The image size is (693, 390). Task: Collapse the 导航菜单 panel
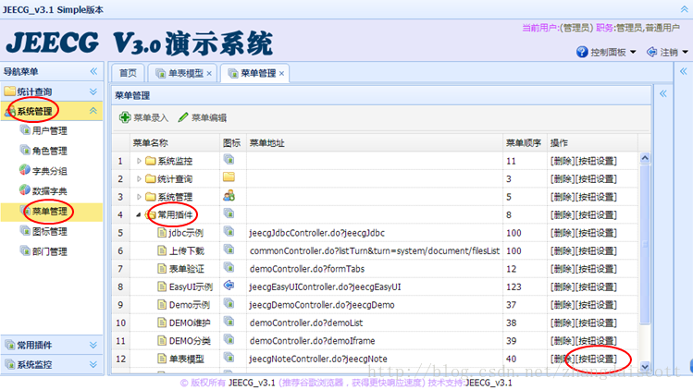93,71
